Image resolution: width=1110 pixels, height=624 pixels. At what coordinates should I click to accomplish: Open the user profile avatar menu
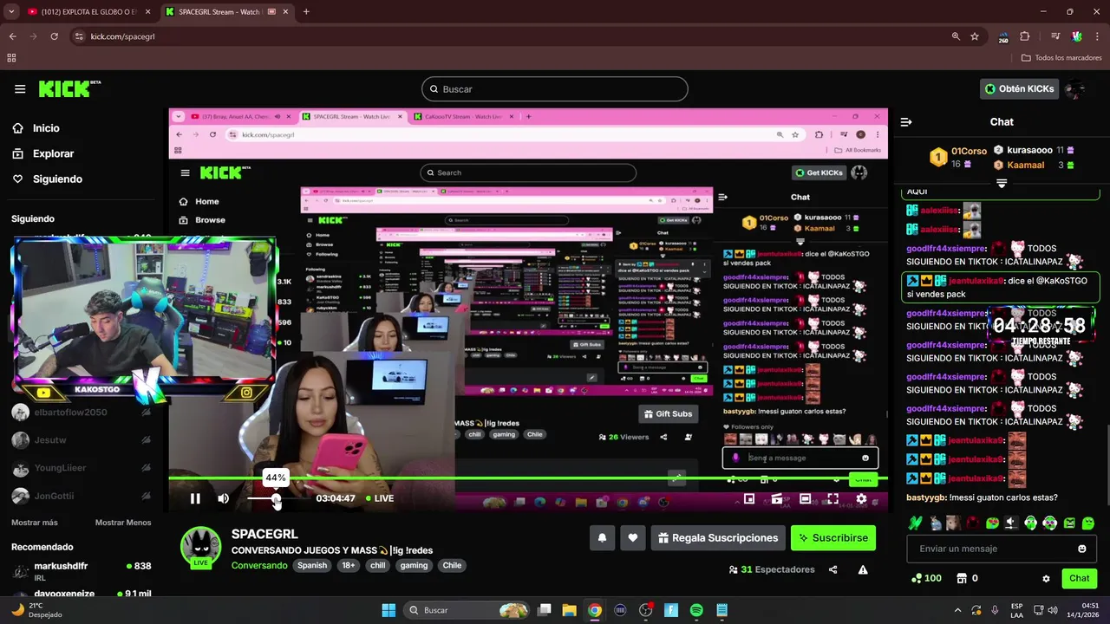coord(1075,88)
